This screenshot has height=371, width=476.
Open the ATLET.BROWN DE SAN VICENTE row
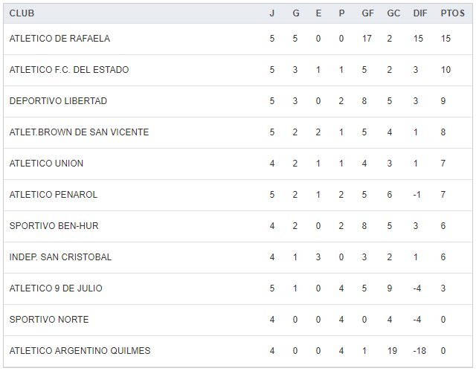pyautogui.click(x=79, y=132)
